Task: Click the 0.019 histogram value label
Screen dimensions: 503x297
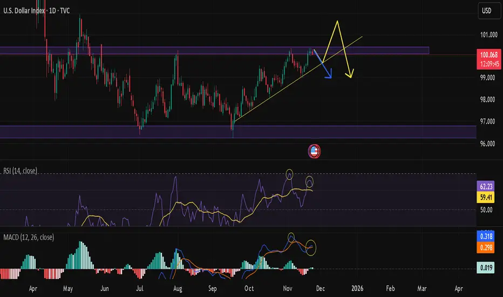Action: click(x=486, y=267)
